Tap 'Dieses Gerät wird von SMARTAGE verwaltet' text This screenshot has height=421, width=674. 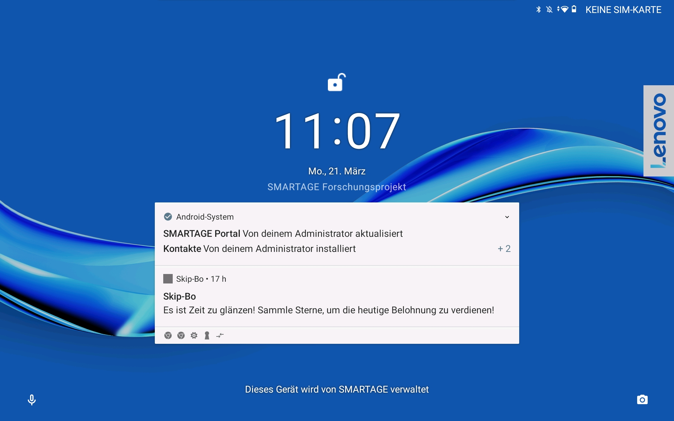(x=337, y=389)
